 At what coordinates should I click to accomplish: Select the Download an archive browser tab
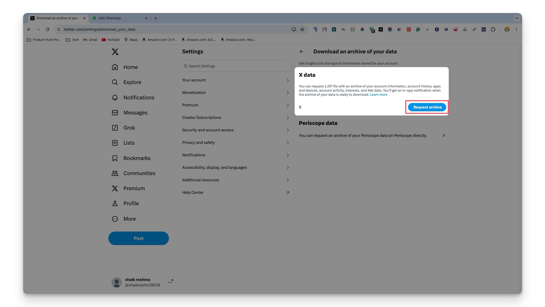(x=58, y=18)
